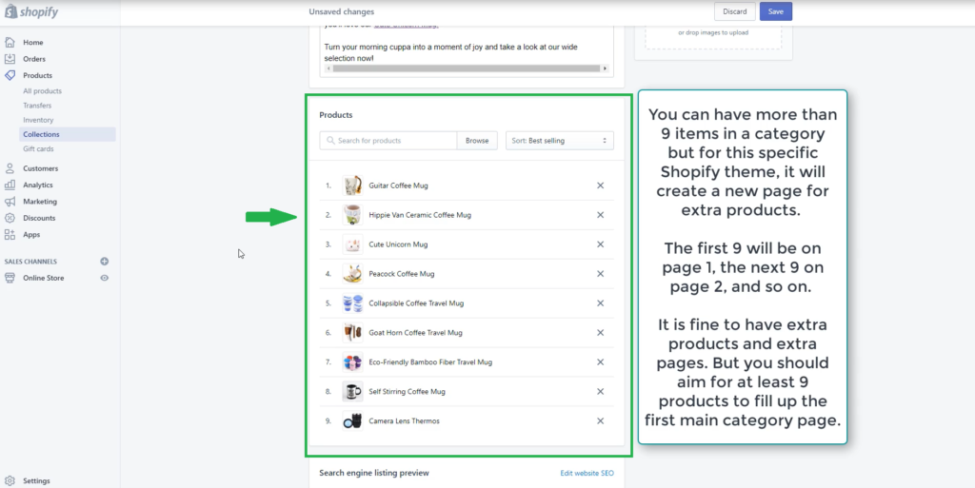
Task: Remove Guitar Coffee Mug from collection
Action: (600, 185)
